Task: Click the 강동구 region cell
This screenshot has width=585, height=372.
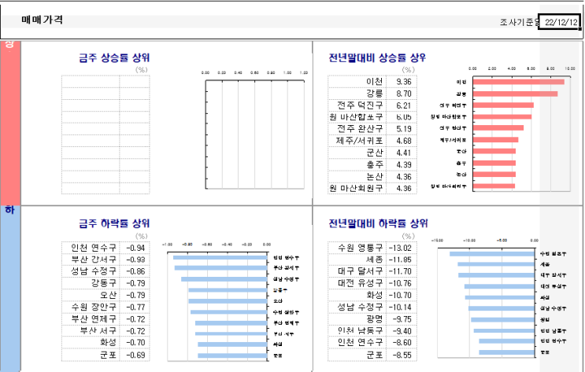Action: tap(91, 283)
